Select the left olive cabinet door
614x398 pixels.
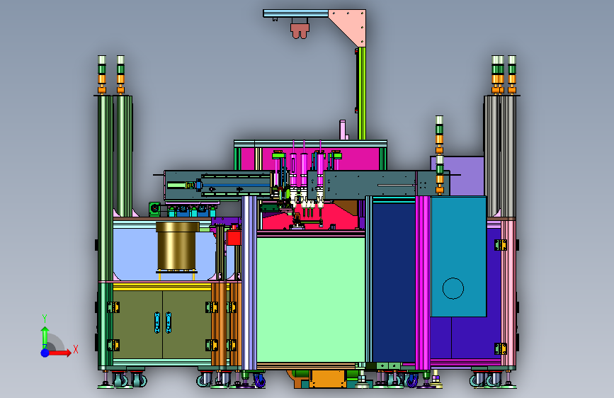click(x=137, y=324)
